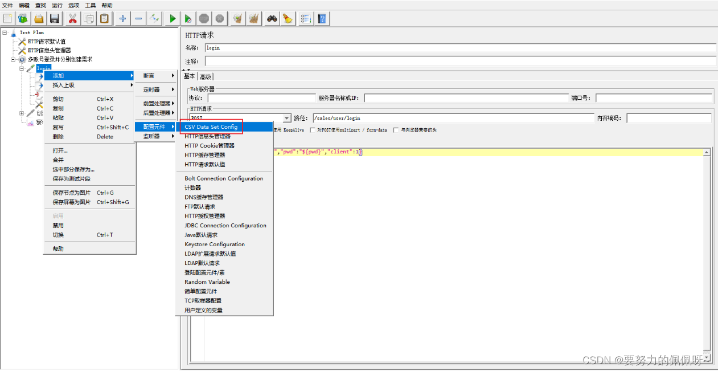
Task: Open the 文件 menu
Action: [7, 5]
